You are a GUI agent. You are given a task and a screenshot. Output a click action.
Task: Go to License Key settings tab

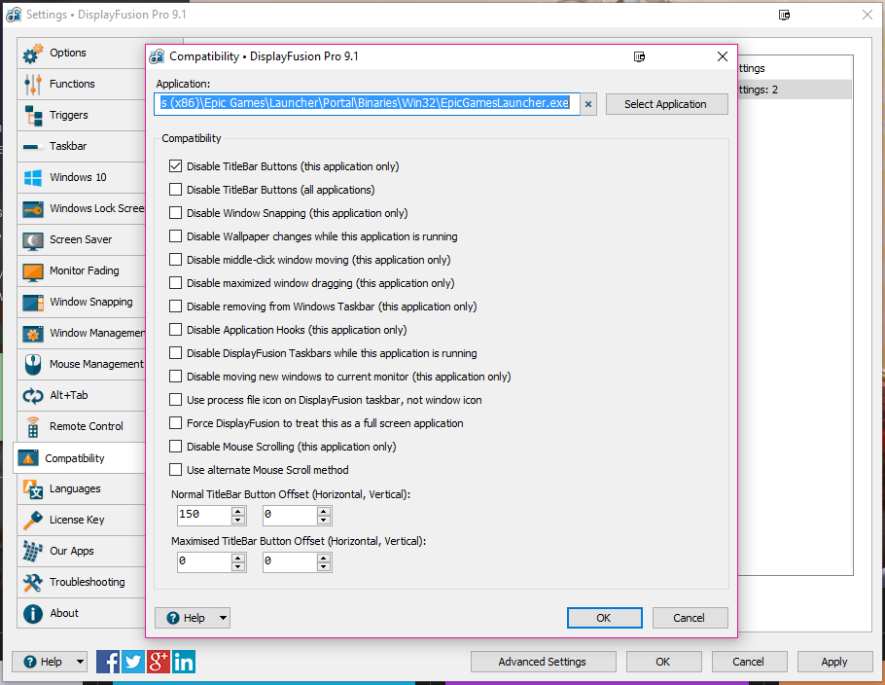coord(77,520)
